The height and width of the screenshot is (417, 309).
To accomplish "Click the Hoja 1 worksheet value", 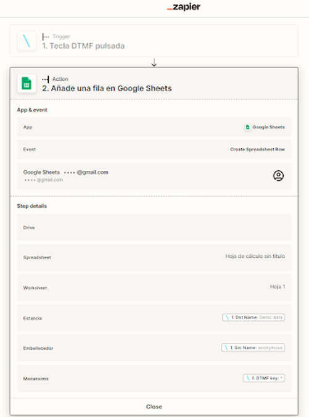I will coord(278,286).
